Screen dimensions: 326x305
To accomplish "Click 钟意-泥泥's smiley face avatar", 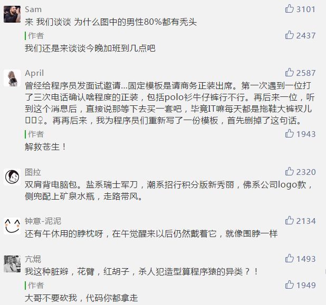I will pos(12,226).
